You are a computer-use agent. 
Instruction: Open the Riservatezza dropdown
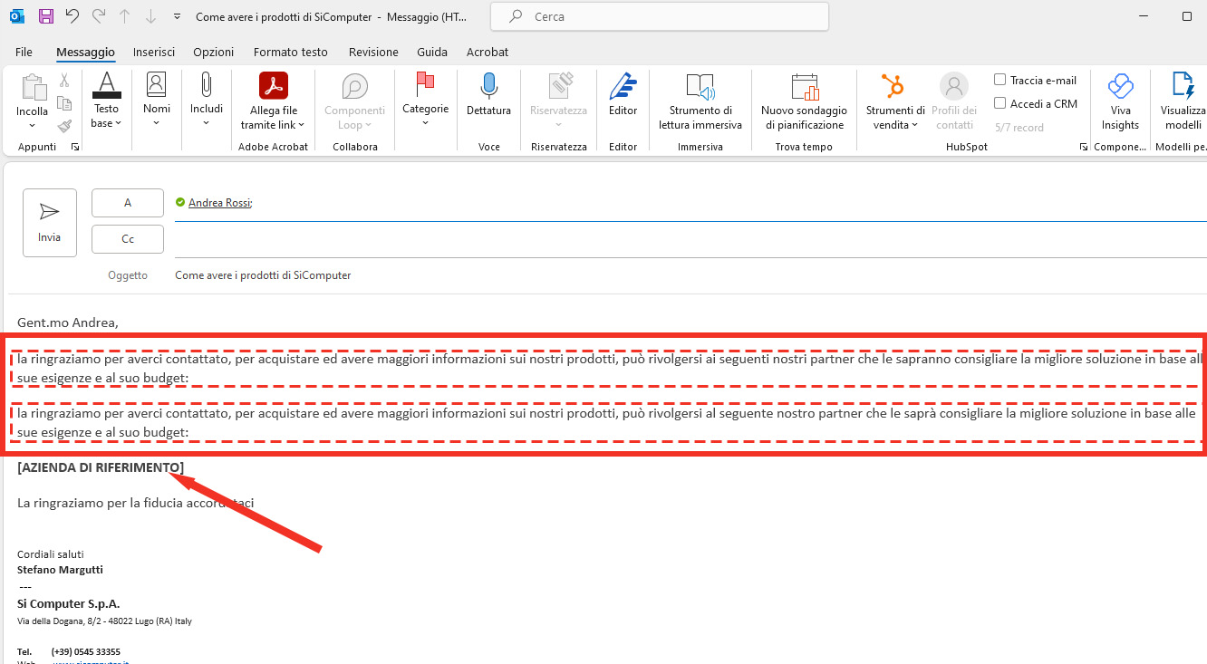coord(558,101)
